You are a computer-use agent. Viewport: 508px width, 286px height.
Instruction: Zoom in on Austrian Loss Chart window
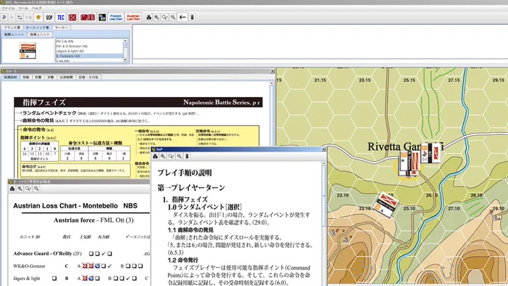pyautogui.click(x=20, y=188)
